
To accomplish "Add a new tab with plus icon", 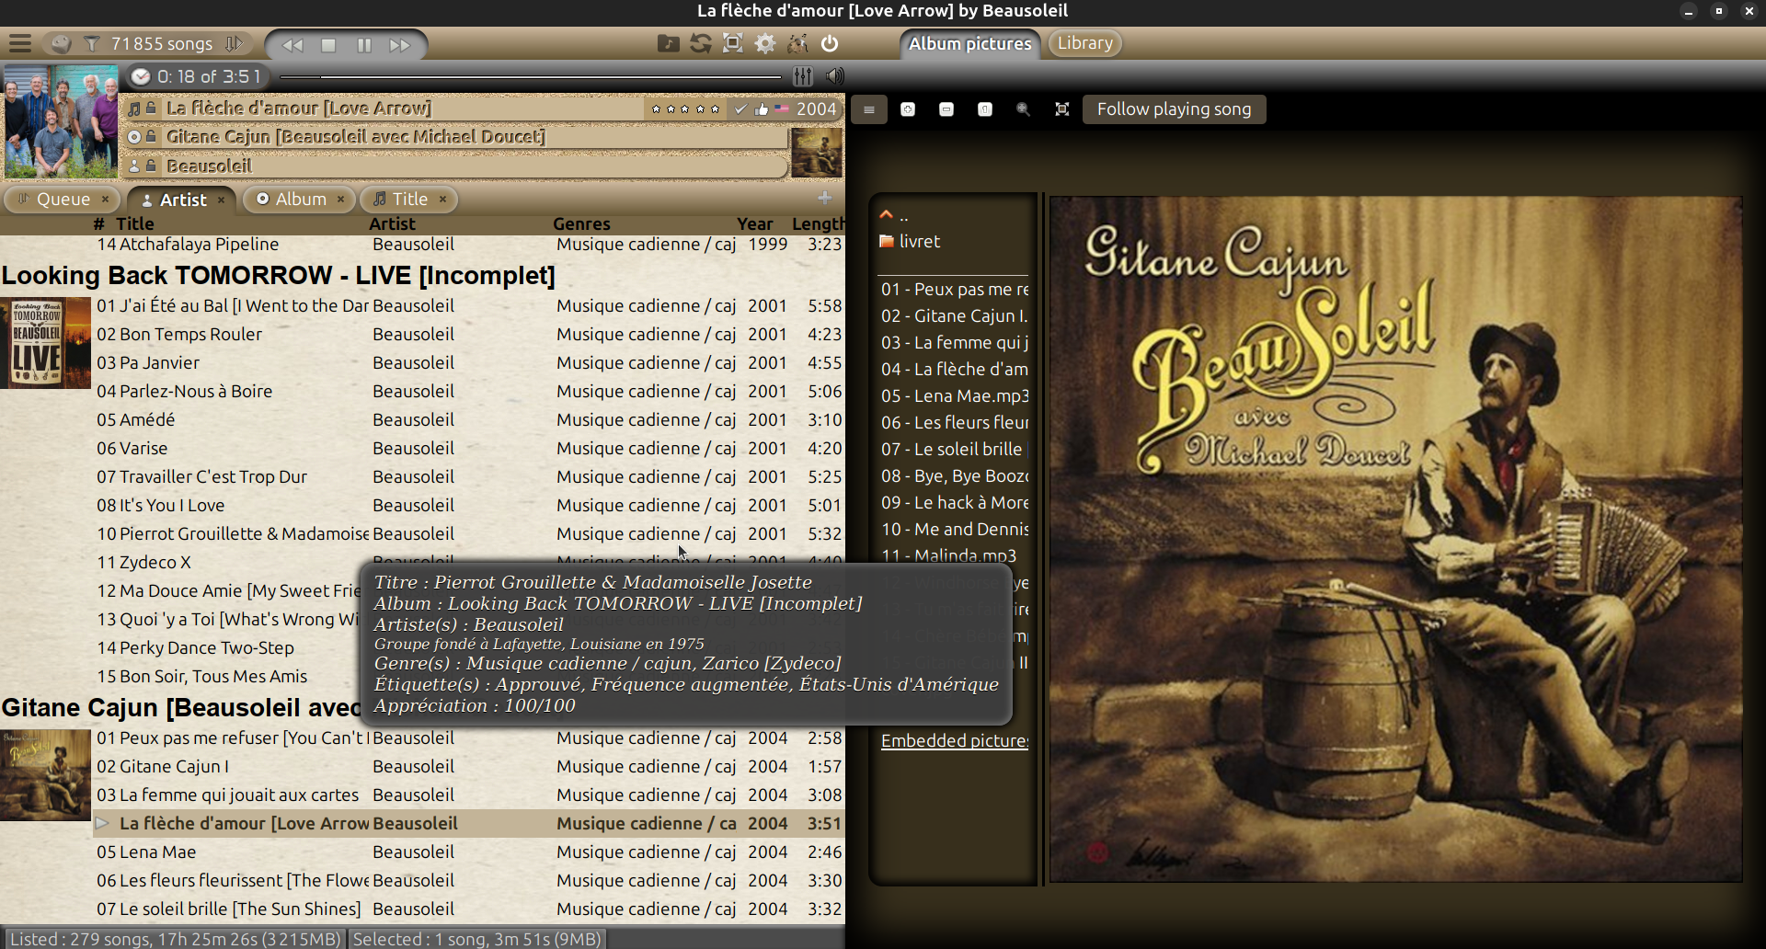I will (x=825, y=199).
